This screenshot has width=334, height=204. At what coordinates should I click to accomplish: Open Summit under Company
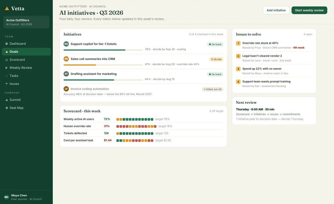(26, 100)
